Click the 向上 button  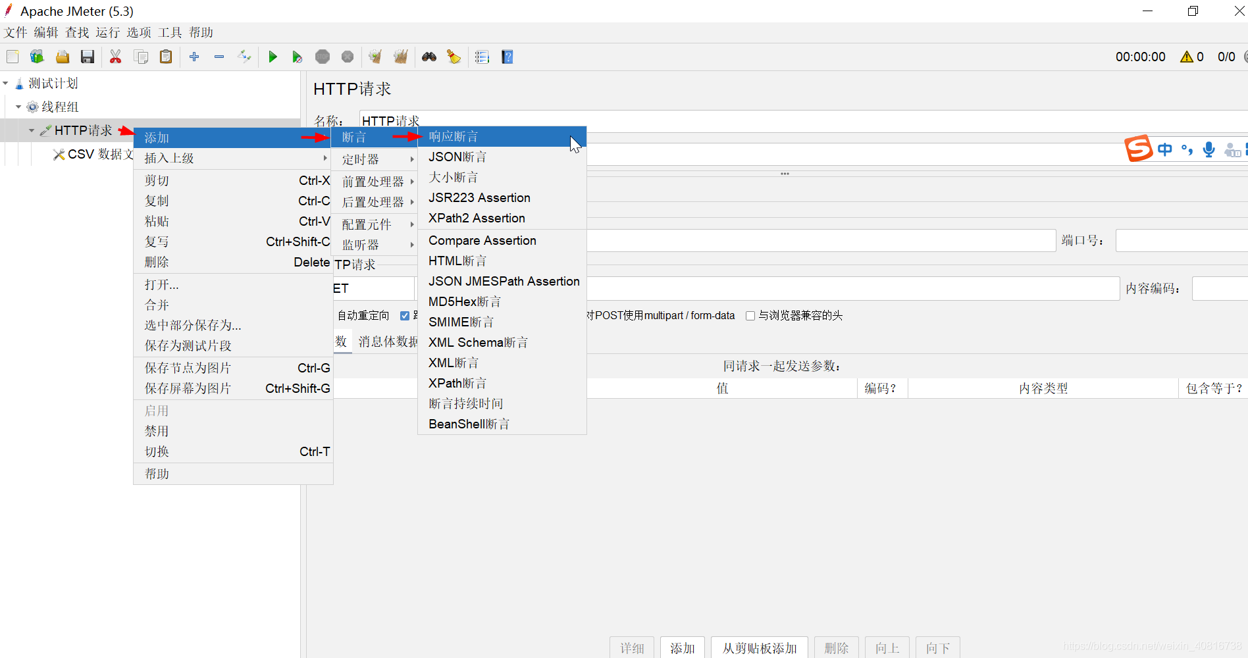[x=887, y=648]
